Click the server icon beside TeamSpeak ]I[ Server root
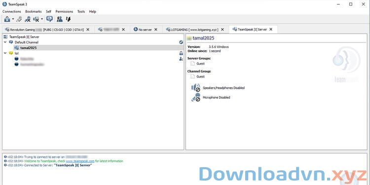 5,37
